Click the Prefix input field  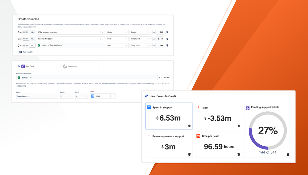pyautogui.click(x=67, y=96)
